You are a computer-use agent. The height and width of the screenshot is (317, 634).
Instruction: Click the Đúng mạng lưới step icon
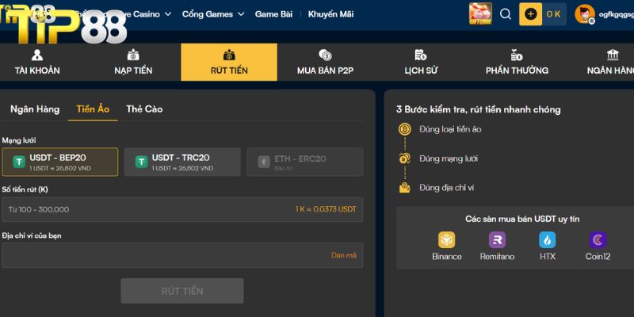405,158
